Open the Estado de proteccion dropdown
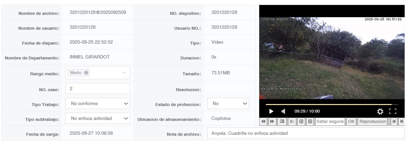 pos(228,104)
